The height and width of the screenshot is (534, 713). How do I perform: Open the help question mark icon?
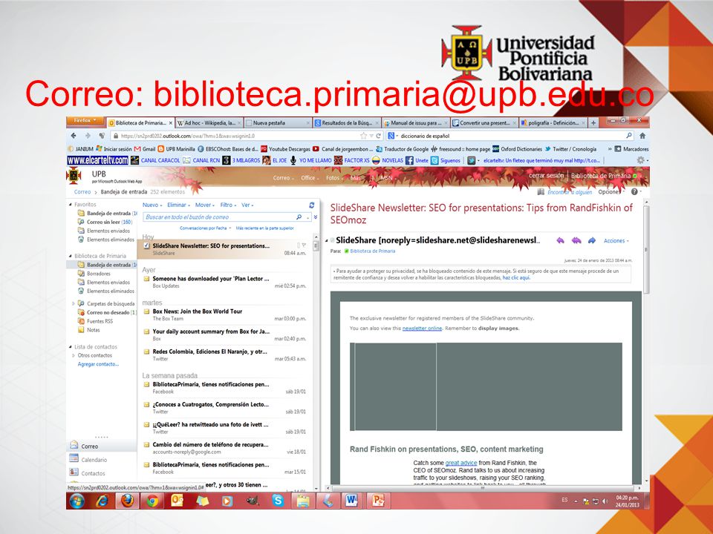(634, 191)
